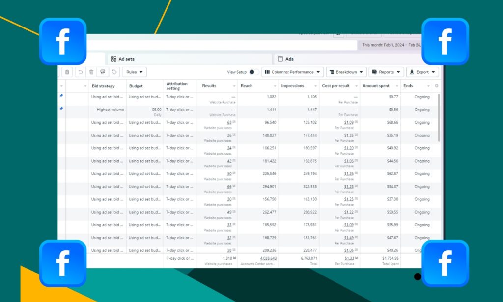Image resolution: width=503 pixels, height=302 pixels.
Task: Expand the Columns: Performance dropdown
Action: pos(292,72)
